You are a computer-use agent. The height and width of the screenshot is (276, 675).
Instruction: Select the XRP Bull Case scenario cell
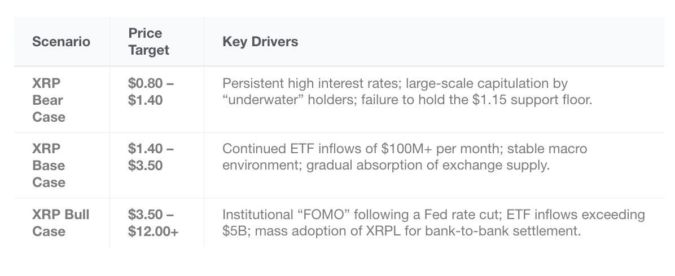[x=60, y=222]
